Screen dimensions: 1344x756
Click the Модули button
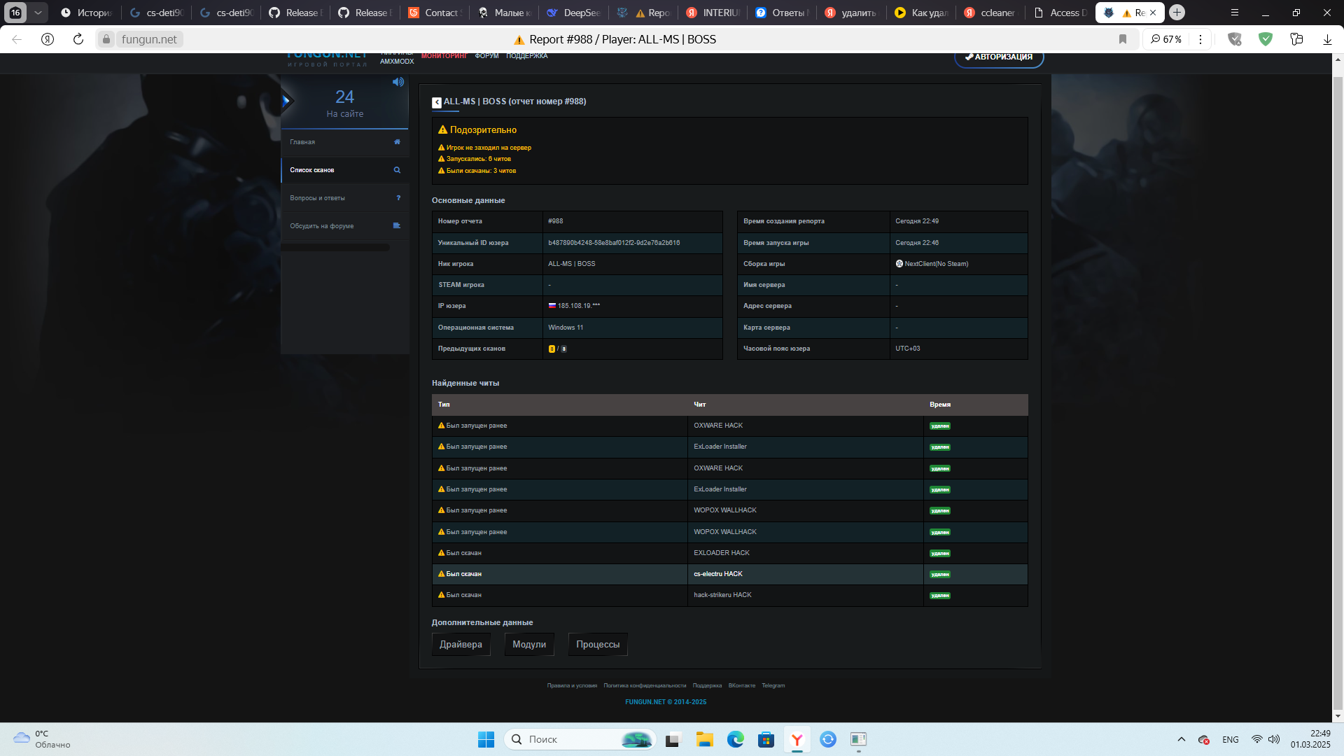[x=529, y=645]
